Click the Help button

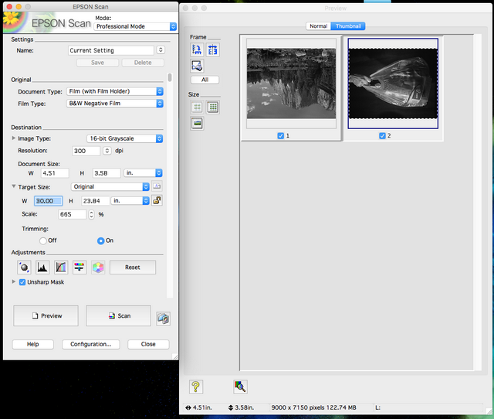click(32, 344)
